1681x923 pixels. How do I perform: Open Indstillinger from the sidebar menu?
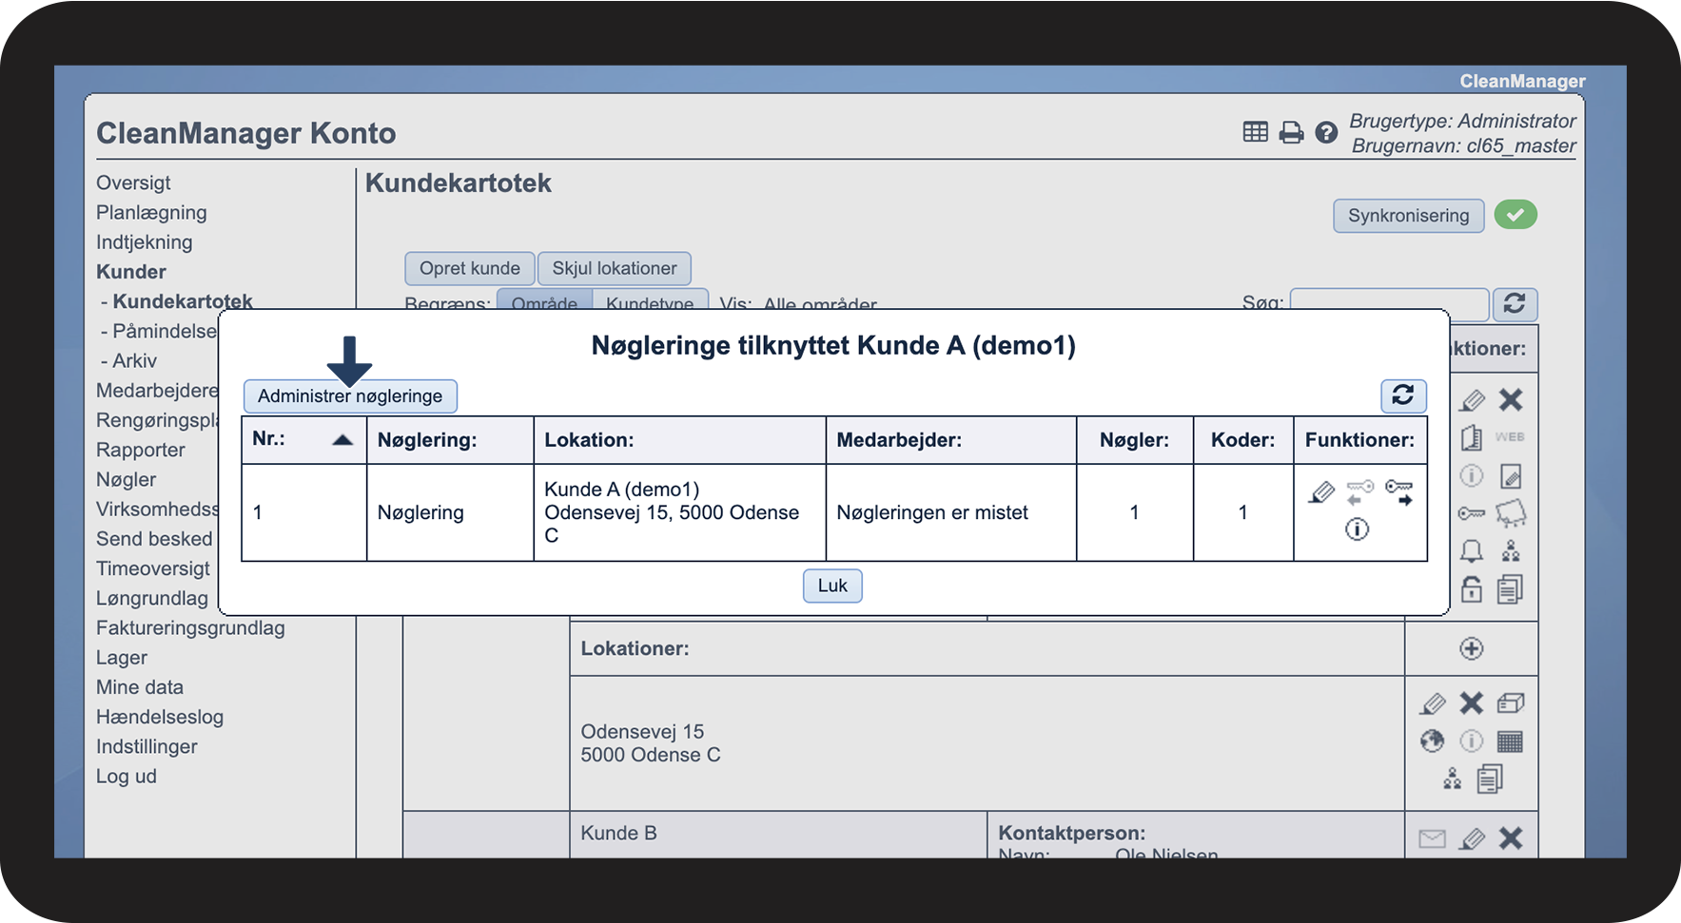pos(147,746)
